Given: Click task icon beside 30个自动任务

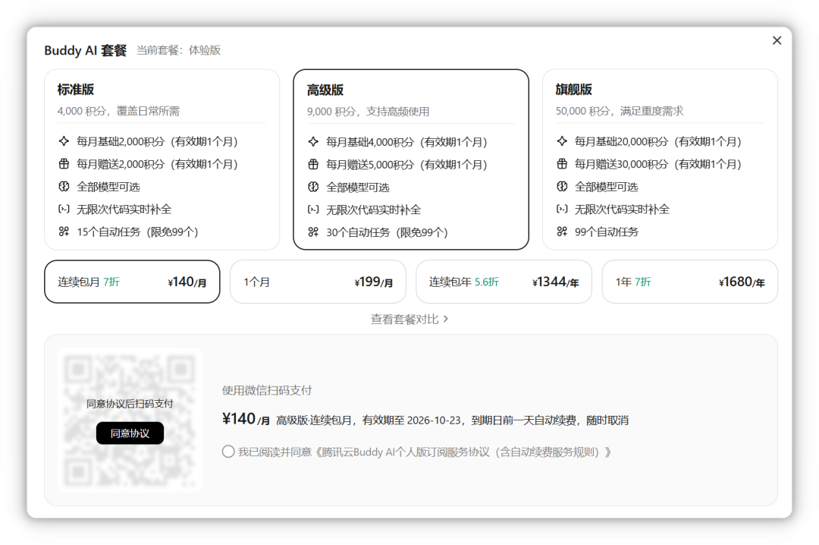Looking at the screenshot, I should click(x=313, y=232).
